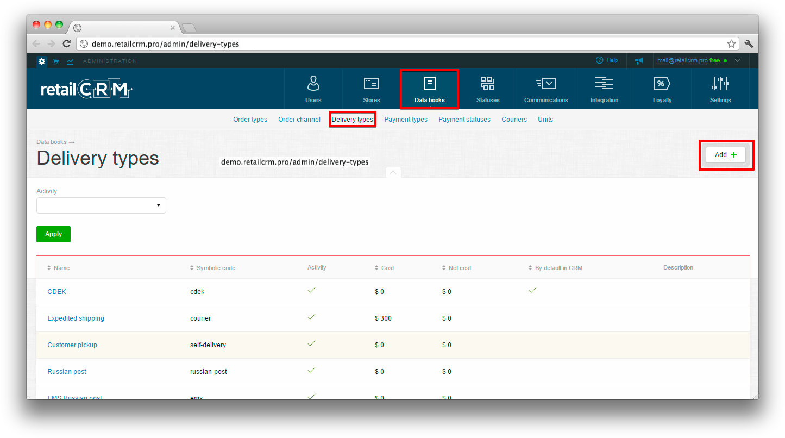The height and width of the screenshot is (438, 785).
Task: Collapse the filter panel with chevron
Action: coord(393,173)
